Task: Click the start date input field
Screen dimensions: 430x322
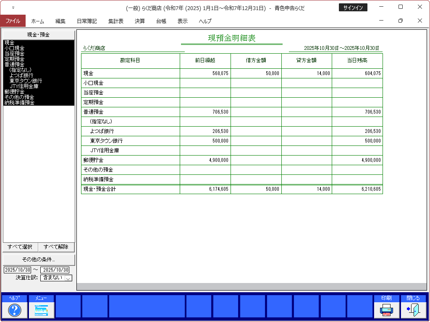Action: pos(17,270)
